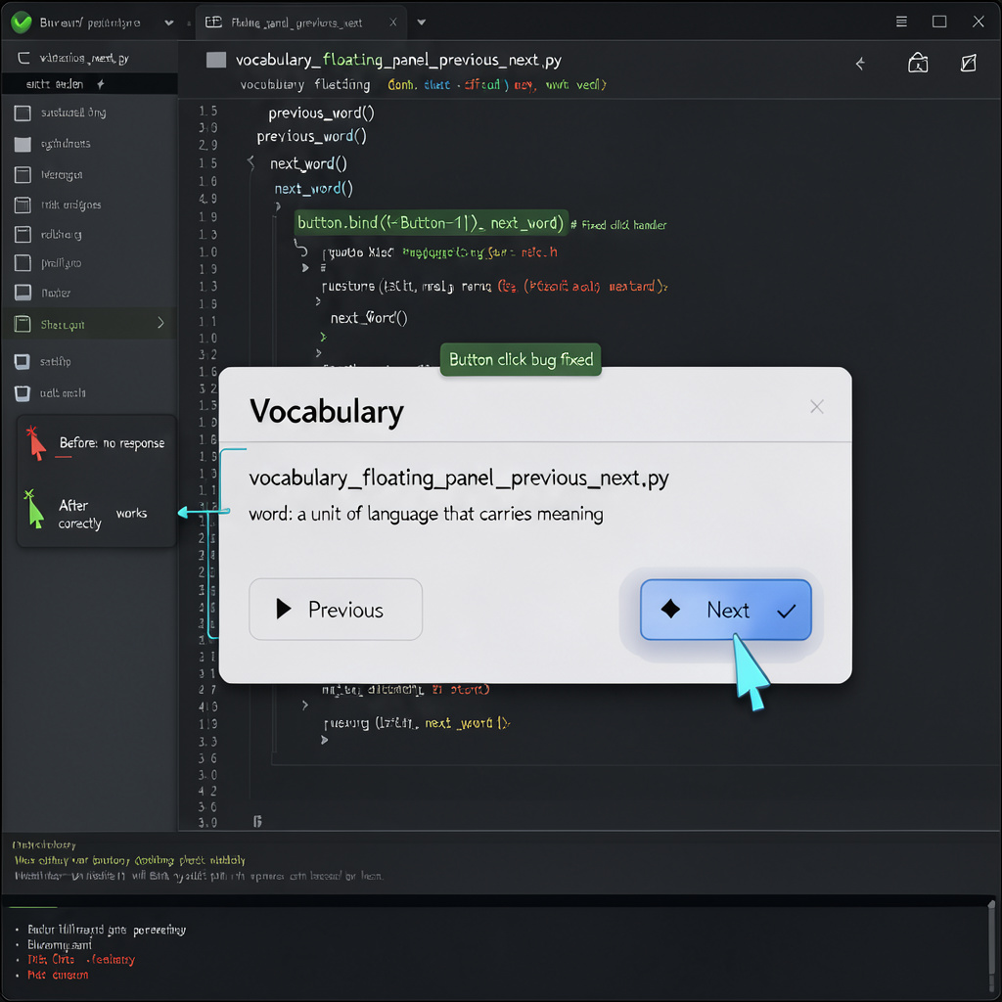Click 'word: a unit of language that carries meaning'

pyautogui.click(x=426, y=514)
